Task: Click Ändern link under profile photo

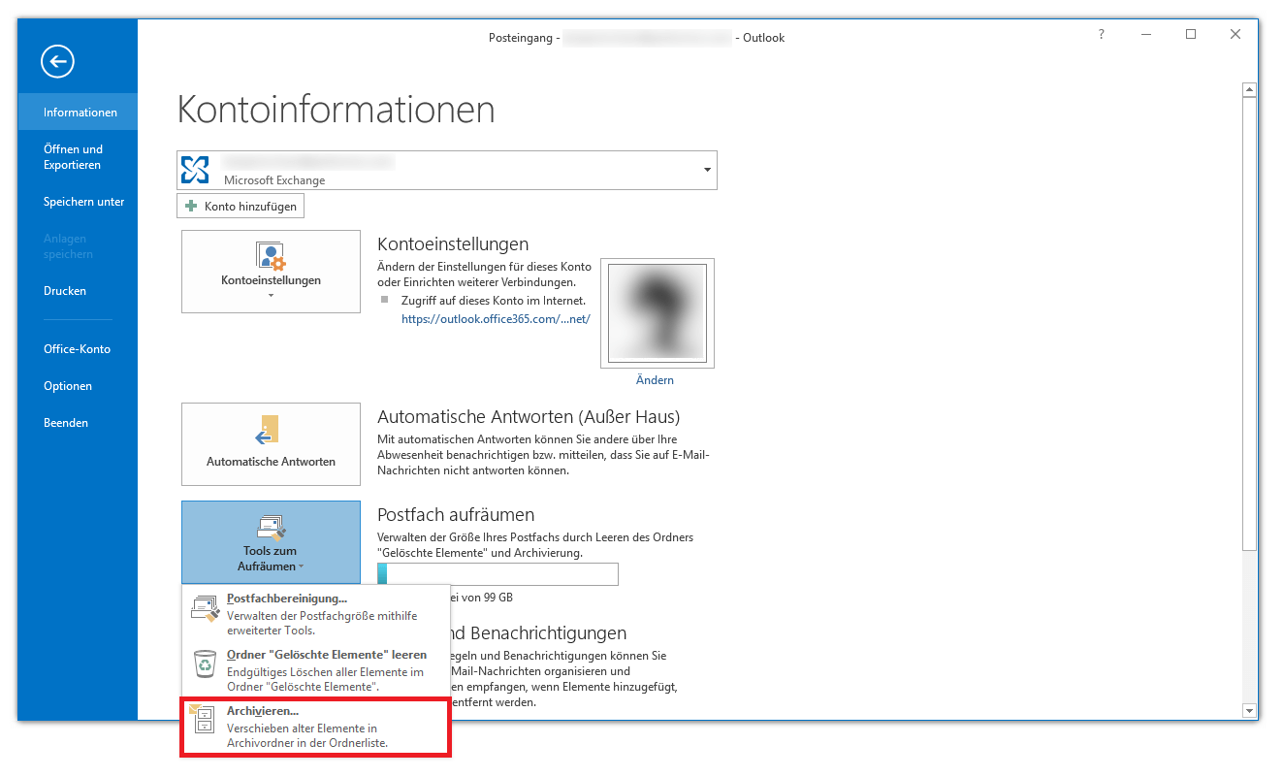Action: point(655,380)
